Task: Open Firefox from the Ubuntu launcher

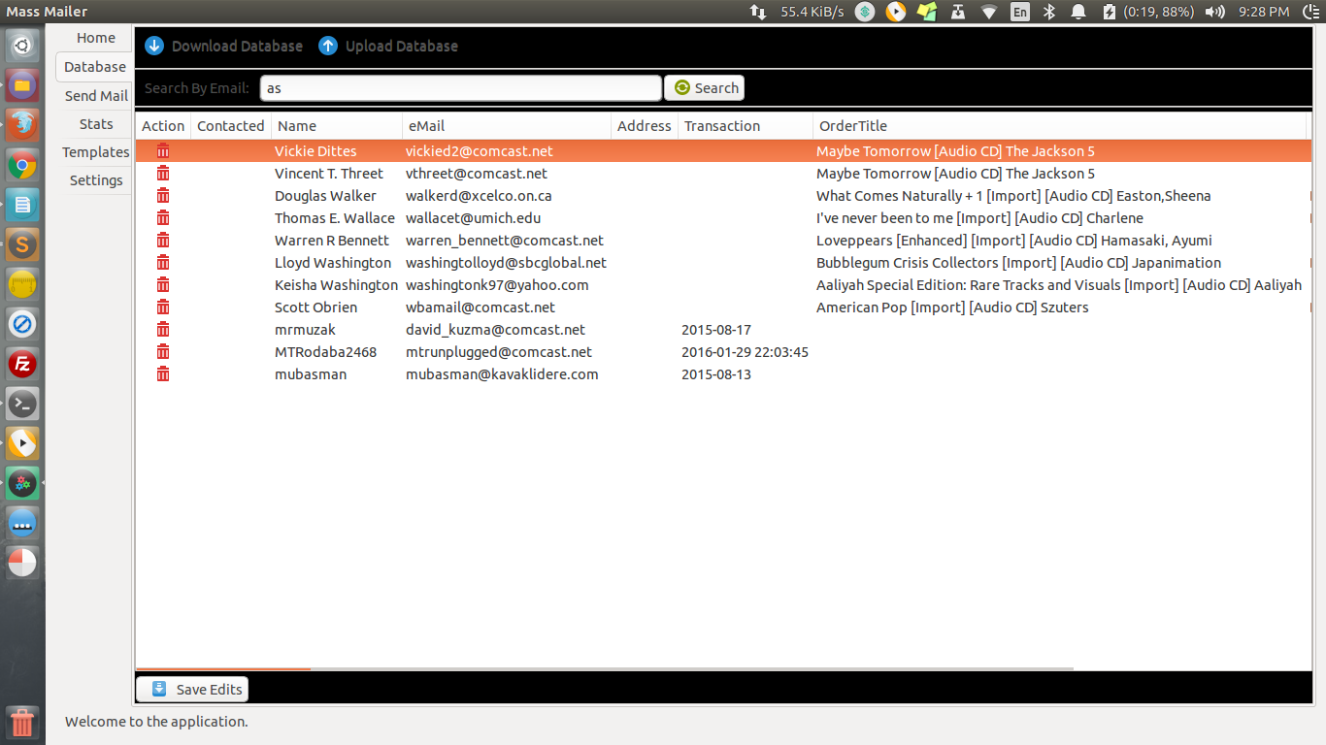Action: tap(22, 125)
